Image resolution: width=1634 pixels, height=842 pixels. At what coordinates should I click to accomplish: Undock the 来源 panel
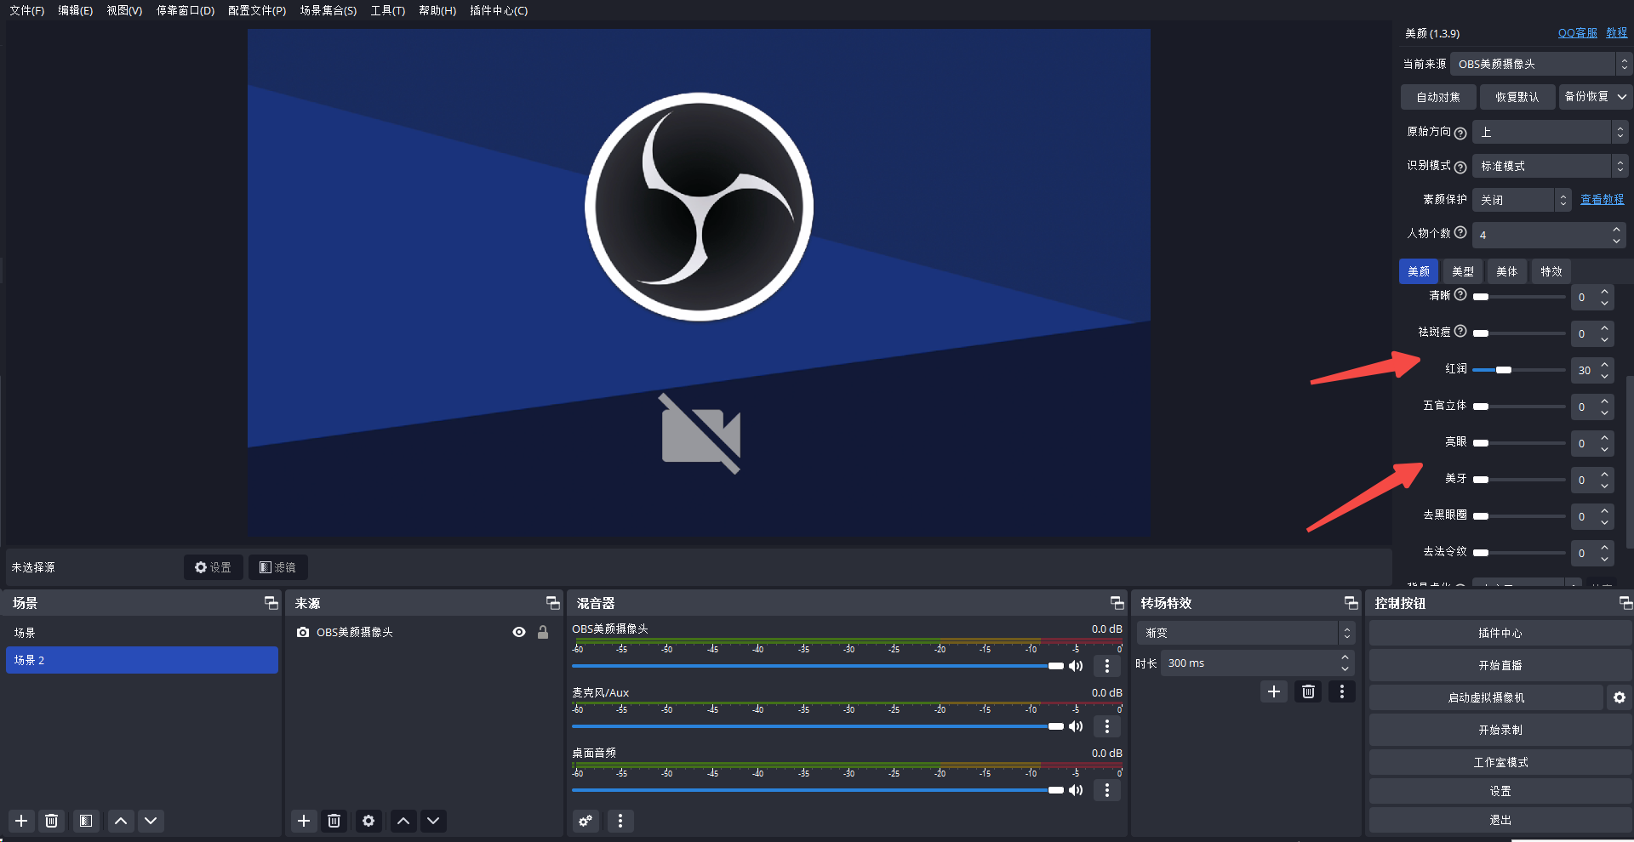pos(553,603)
